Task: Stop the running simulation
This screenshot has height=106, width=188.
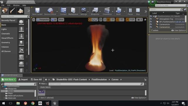Action: (x=138, y=11)
